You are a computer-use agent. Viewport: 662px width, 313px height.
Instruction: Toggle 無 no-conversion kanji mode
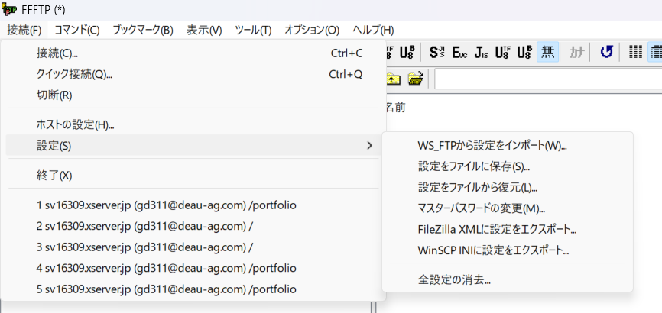[x=547, y=53]
